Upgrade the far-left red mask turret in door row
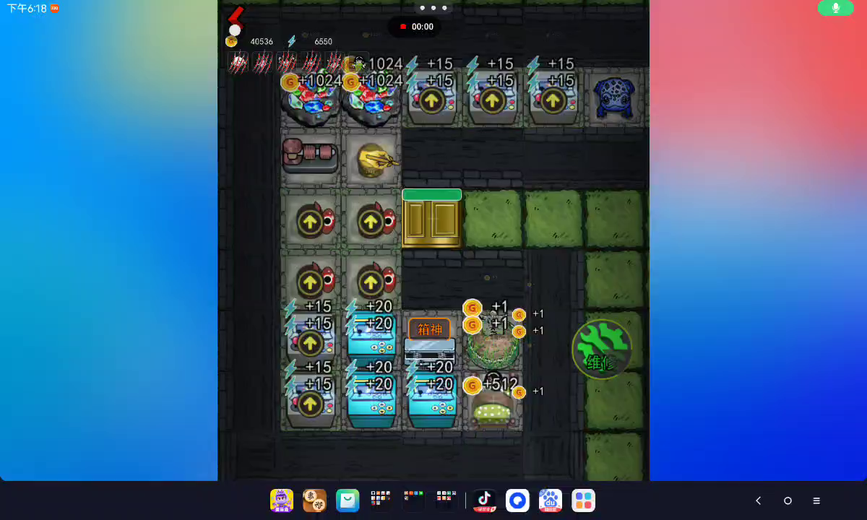The image size is (867, 520). 311,220
